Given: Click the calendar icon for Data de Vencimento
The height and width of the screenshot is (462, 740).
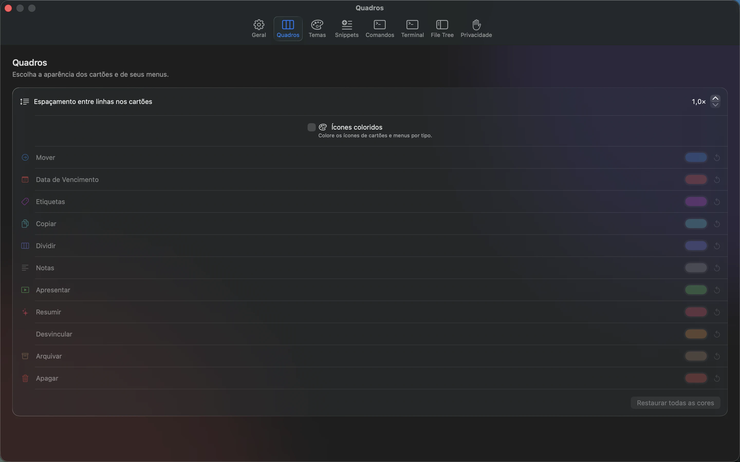Looking at the screenshot, I should pyautogui.click(x=25, y=179).
